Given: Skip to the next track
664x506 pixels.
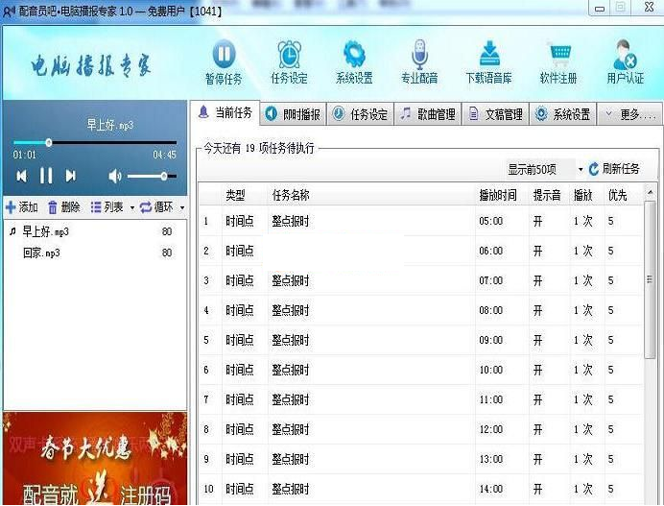Looking at the screenshot, I should coord(70,176).
